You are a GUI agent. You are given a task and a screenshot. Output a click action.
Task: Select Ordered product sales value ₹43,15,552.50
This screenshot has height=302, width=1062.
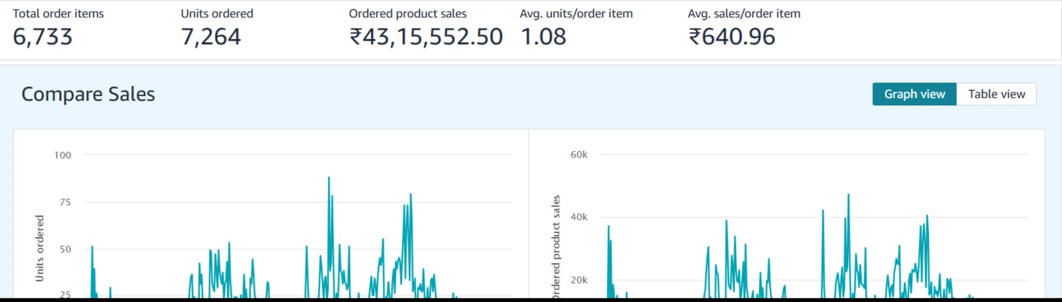click(425, 36)
